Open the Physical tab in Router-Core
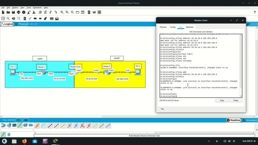Screen dimensions: 258x145 (163, 27)
